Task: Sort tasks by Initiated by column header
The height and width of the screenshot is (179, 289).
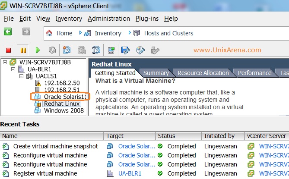Action: click(x=223, y=136)
